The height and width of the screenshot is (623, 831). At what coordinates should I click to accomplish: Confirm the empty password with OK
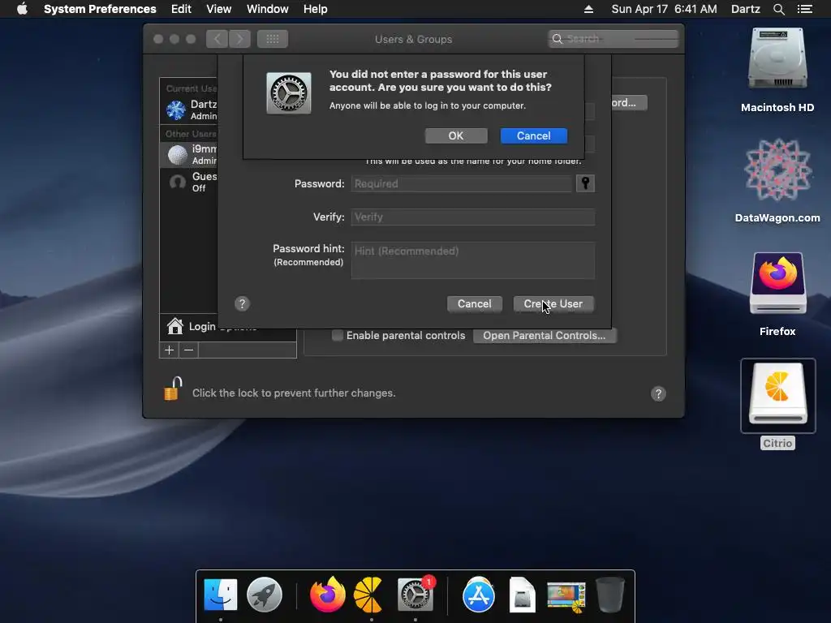point(456,135)
